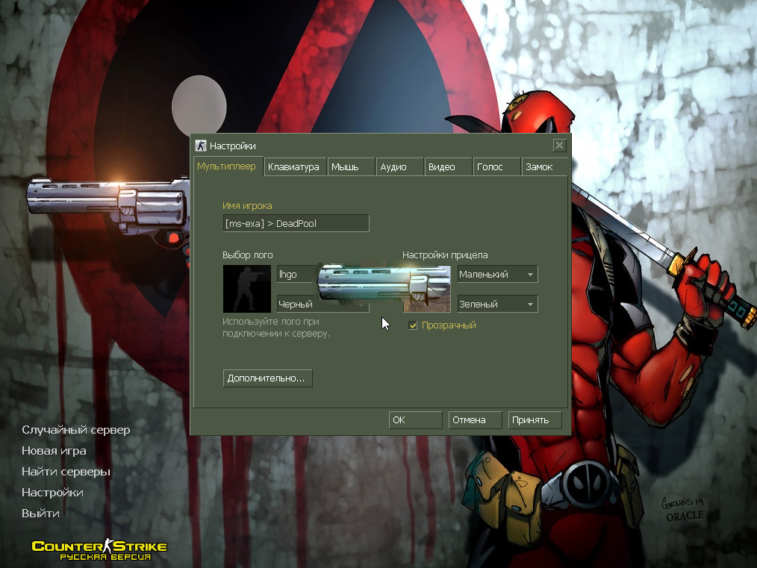Expand the Маленький crosshair size dropdown
757x568 pixels.
(x=497, y=275)
